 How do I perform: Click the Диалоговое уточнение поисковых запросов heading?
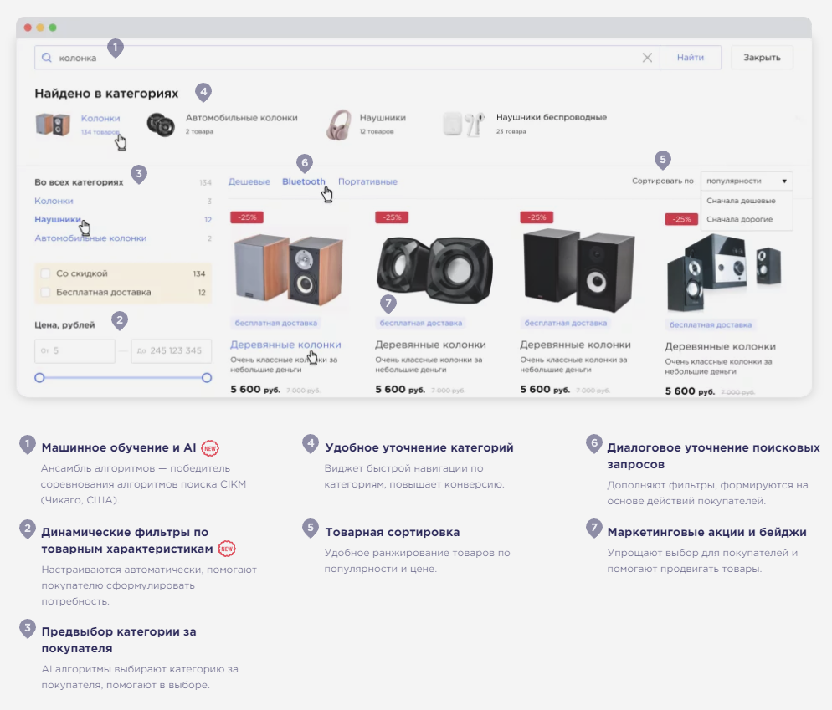[x=714, y=456]
